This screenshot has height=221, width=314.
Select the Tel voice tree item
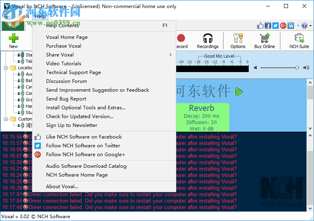(x=29, y=61)
